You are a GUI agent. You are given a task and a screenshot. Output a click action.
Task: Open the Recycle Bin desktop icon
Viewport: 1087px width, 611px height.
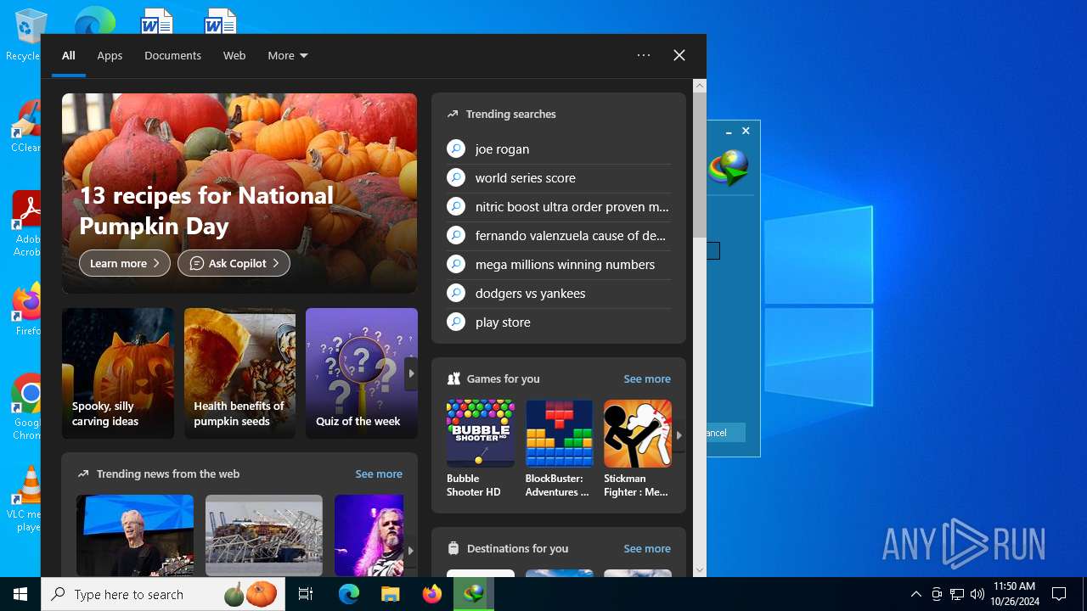[24, 36]
